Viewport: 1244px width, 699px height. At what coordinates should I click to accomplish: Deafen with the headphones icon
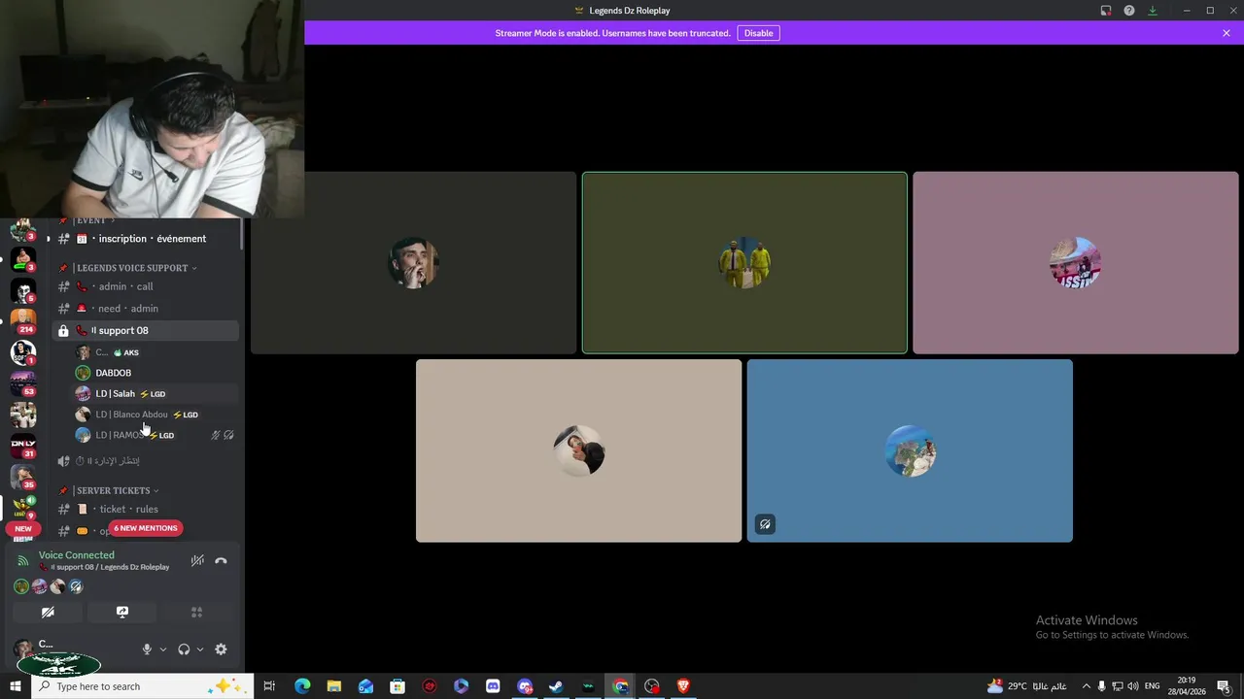(x=184, y=649)
